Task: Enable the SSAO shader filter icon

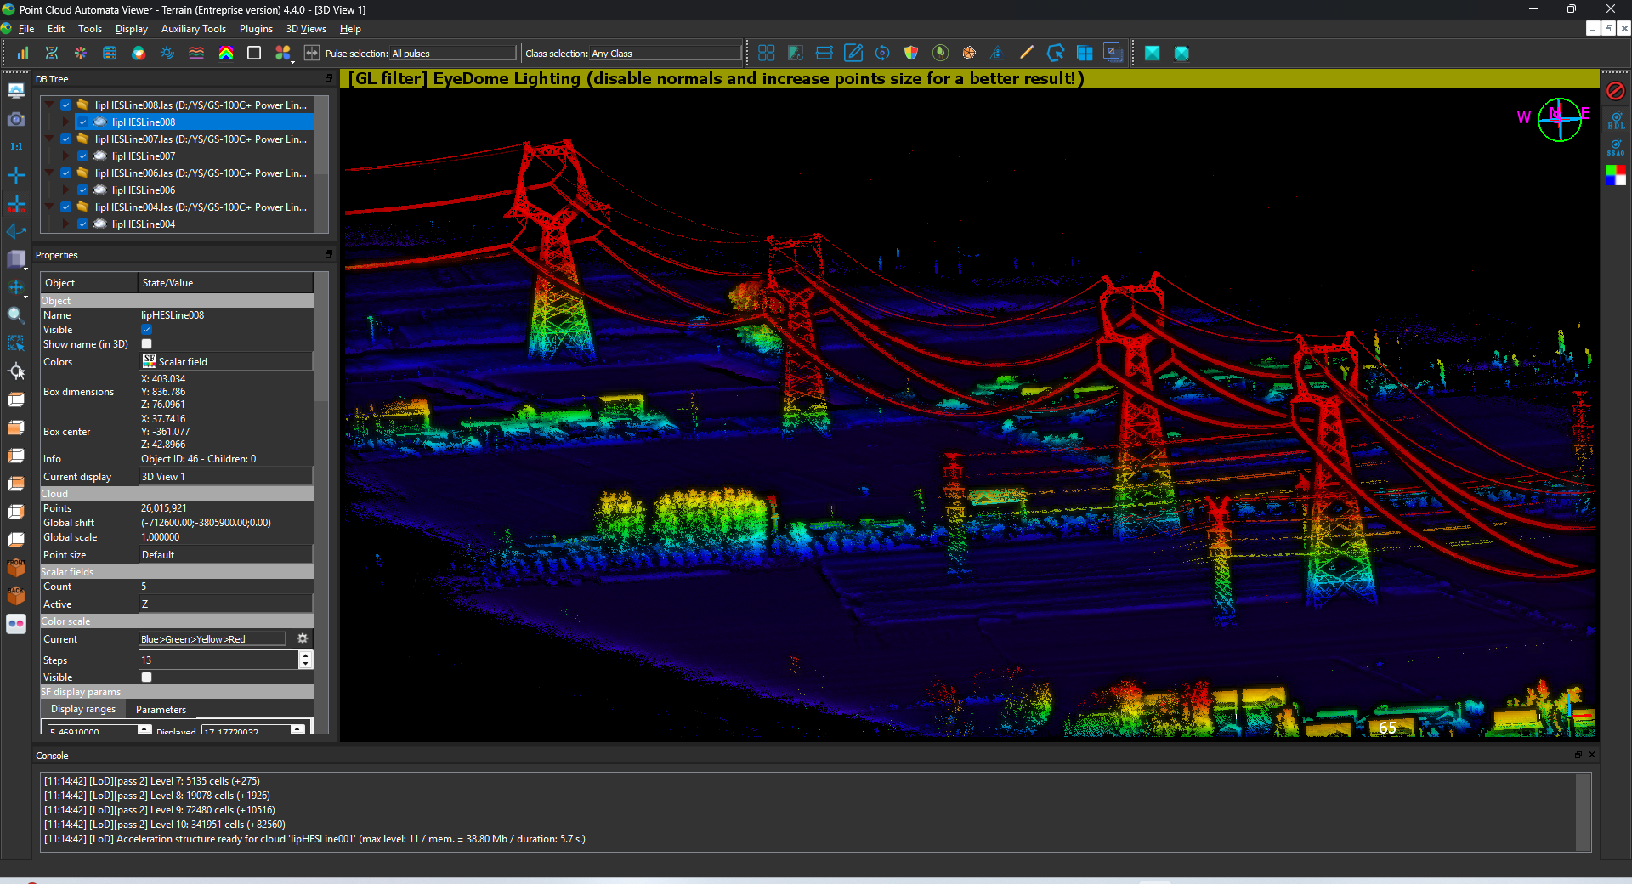Action: click(1615, 147)
